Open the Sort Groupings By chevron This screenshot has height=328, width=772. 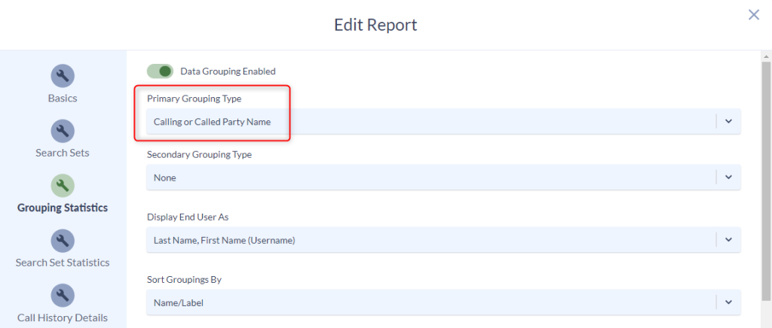(x=729, y=302)
